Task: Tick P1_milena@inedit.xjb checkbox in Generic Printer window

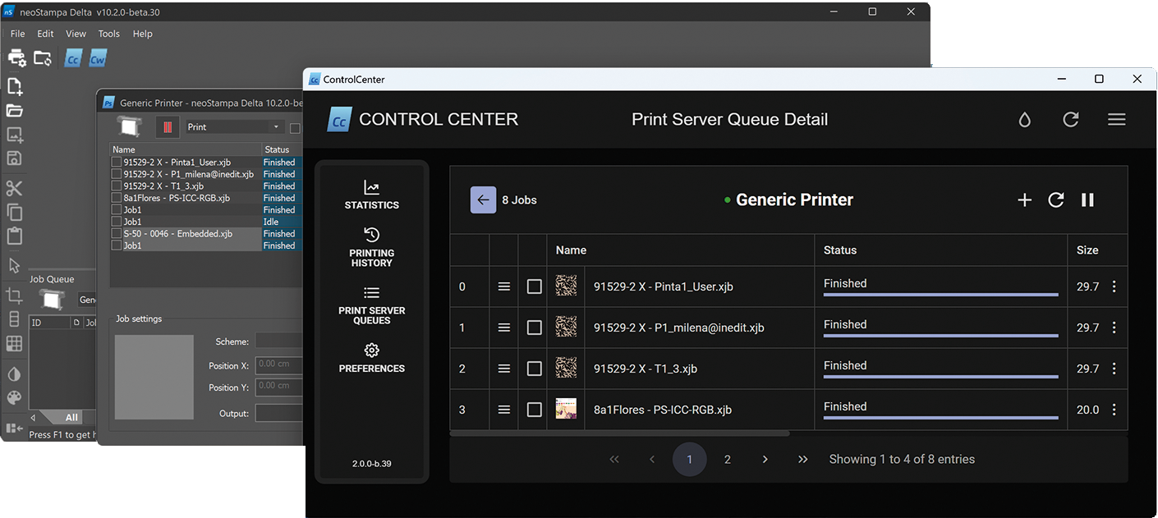Action: [117, 174]
